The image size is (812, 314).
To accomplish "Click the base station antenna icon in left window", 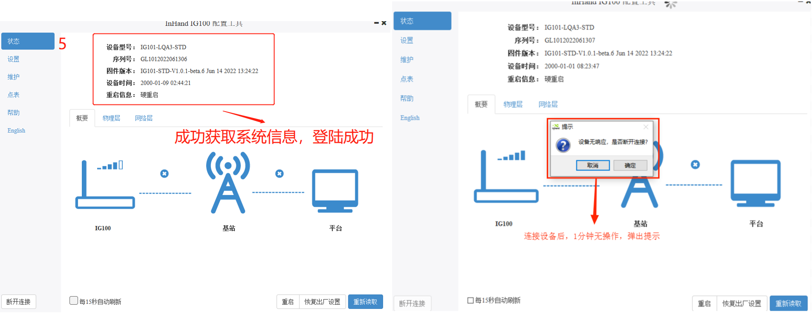I will [228, 182].
